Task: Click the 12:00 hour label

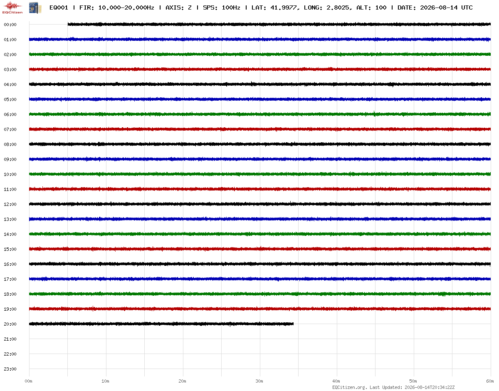Action: point(10,204)
